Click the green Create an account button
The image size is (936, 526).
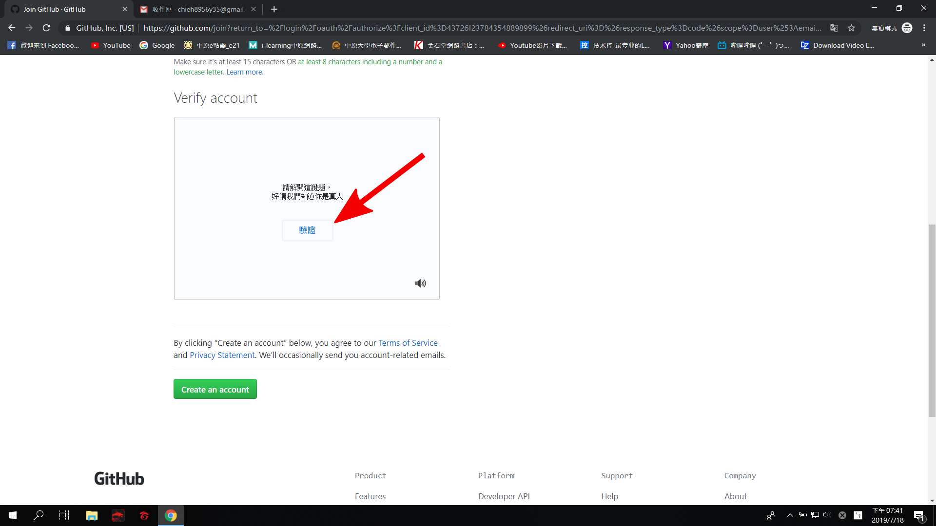tap(215, 389)
